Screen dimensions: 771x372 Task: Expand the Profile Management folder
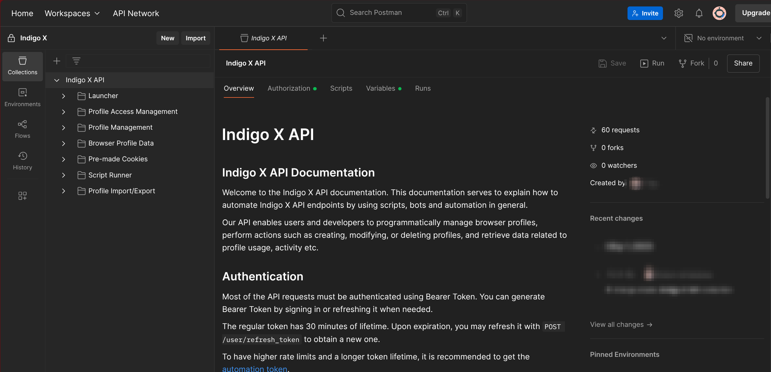click(x=64, y=127)
